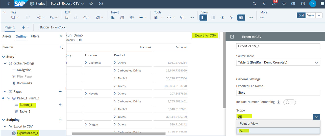Screen dimensions: 325x136
Task: Open the Stories breadcrumb
Action: [x=38, y=4]
